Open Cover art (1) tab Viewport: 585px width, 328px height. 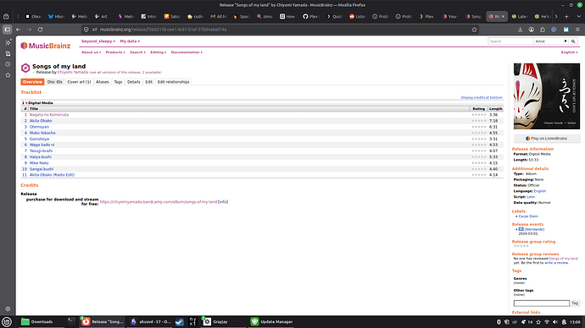coord(79,82)
